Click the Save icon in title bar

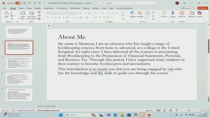click(25, 3)
